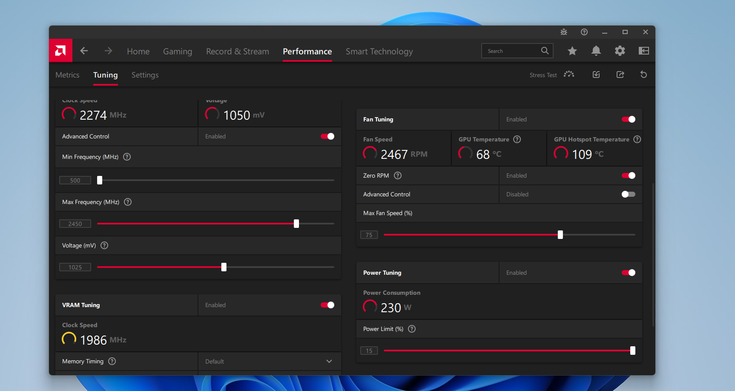Open Record & Stream tab
Screen dimensions: 735x391
tap(238, 52)
